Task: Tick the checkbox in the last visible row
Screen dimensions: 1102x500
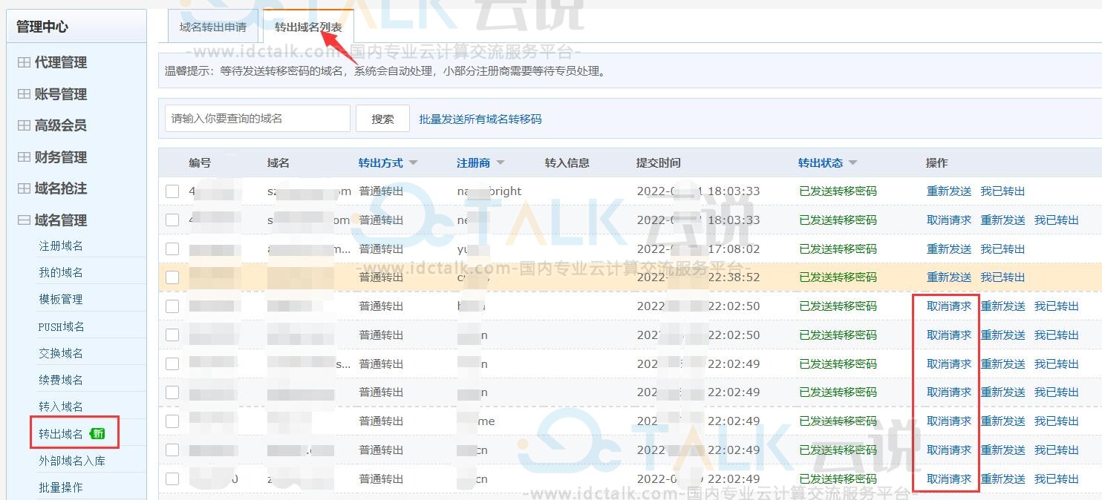Action: (x=172, y=479)
